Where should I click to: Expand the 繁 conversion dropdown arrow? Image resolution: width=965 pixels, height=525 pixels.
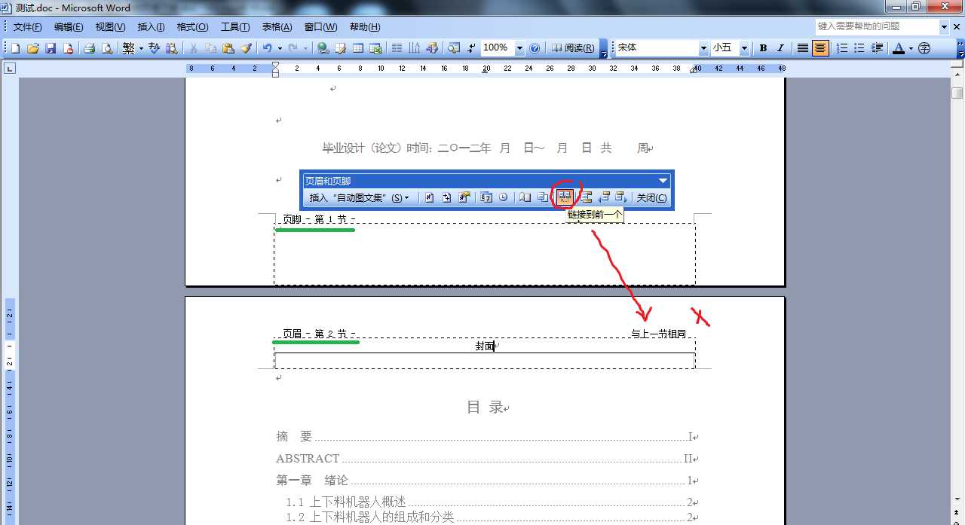(141, 48)
